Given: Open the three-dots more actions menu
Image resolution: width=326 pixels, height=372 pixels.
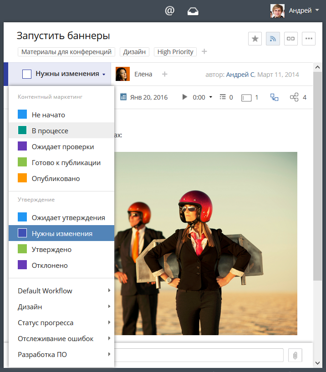Looking at the screenshot, I should pos(309,39).
